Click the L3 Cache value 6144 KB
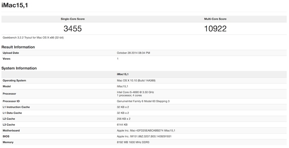 click(x=122, y=125)
